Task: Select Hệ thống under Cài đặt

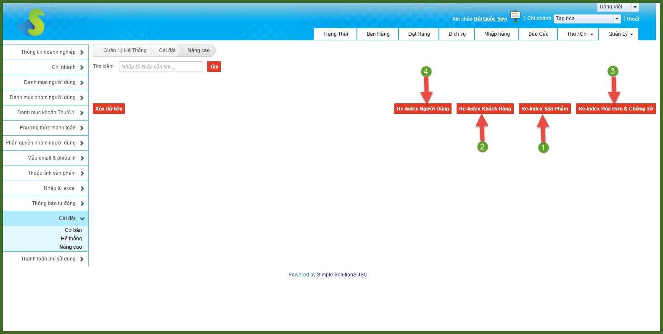Action: [x=71, y=239]
